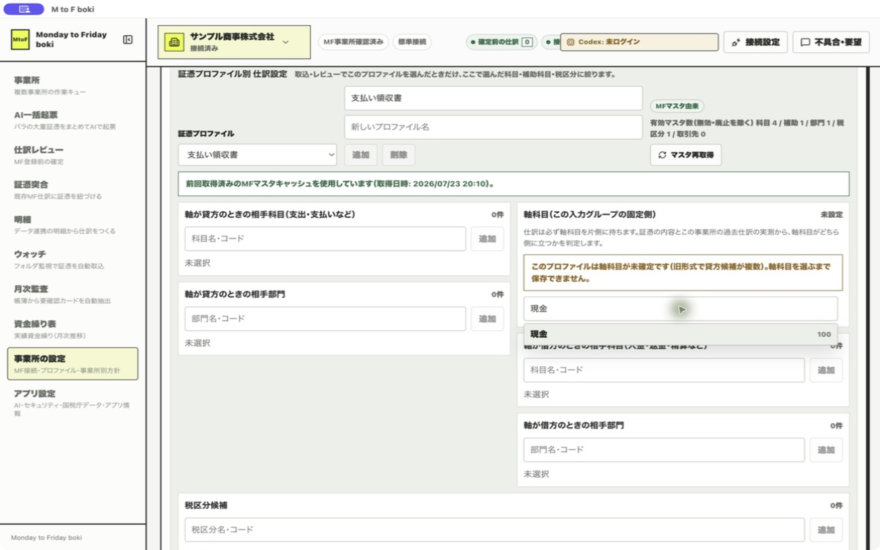Image resolution: width=880 pixels, height=550 pixels.
Task: Click 追加 next to the profile dropdown
Action: pyautogui.click(x=360, y=155)
